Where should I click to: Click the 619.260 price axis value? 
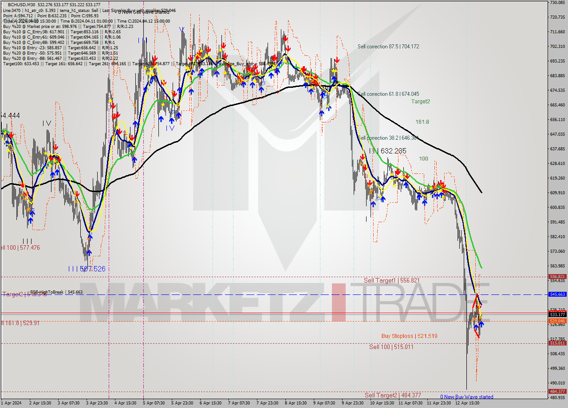point(557,178)
